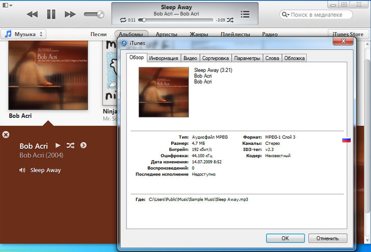Click the Отменить button
Image resolution: width=371 pixels, height=252 pixels.
tap(328, 238)
